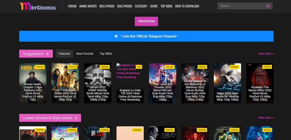Switch to the Most Favorite tab
The height and width of the screenshot is (140, 291).
click(x=85, y=54)
